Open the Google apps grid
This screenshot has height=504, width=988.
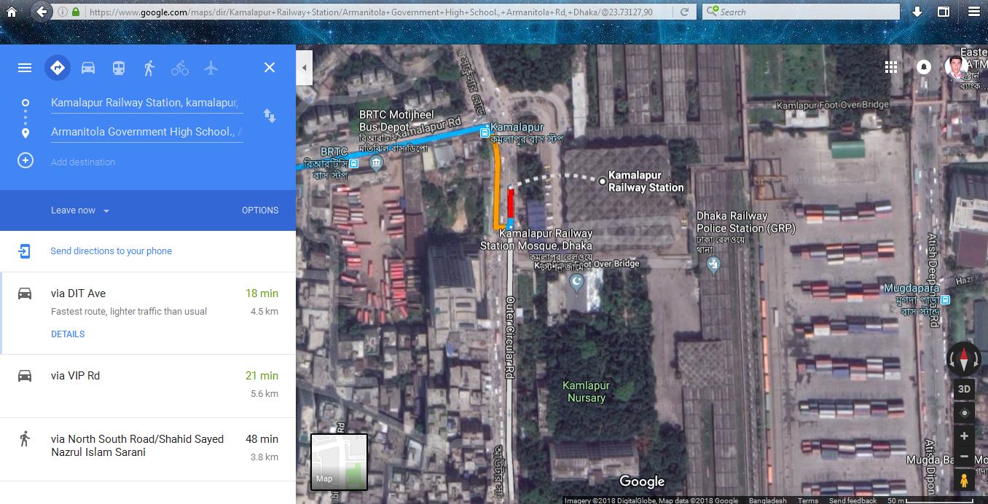890,67
